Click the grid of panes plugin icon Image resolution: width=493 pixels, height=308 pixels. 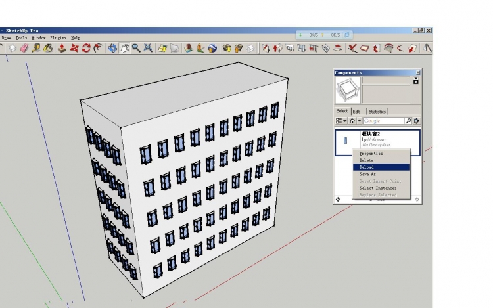coord(302,48)
